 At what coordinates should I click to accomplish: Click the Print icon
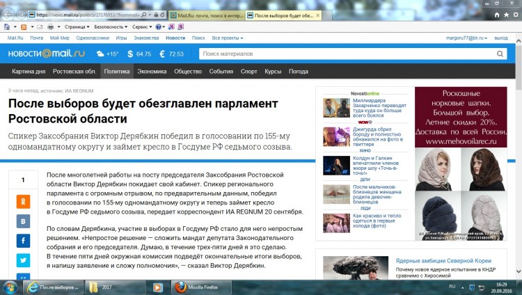[x=51, y=26]
